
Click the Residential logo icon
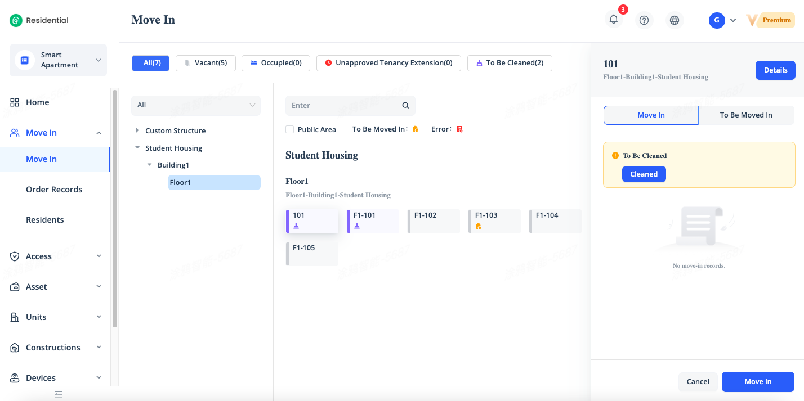pos(16,21)
